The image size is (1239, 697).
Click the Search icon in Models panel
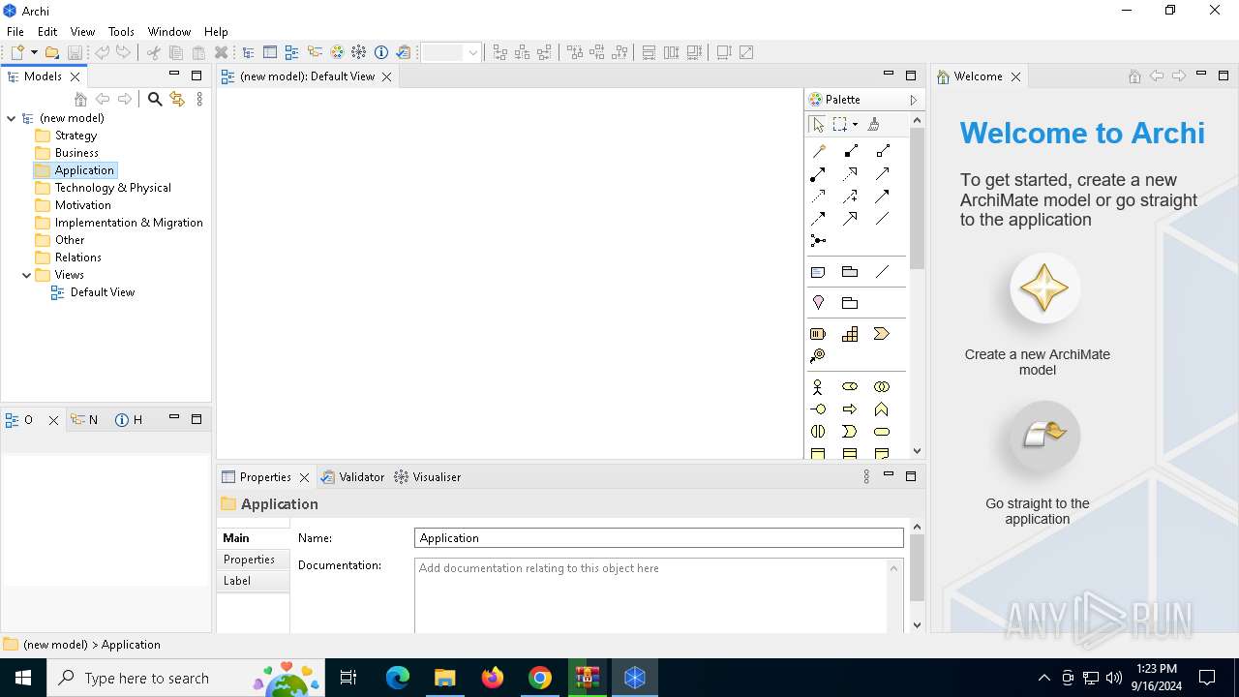pos(154,99)
